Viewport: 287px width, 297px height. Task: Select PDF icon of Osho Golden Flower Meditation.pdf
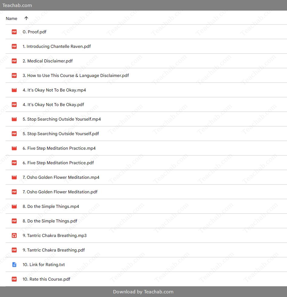pos(14,192)
